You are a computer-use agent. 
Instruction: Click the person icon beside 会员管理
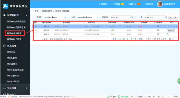pyautogui.click(x=4, y=88)
